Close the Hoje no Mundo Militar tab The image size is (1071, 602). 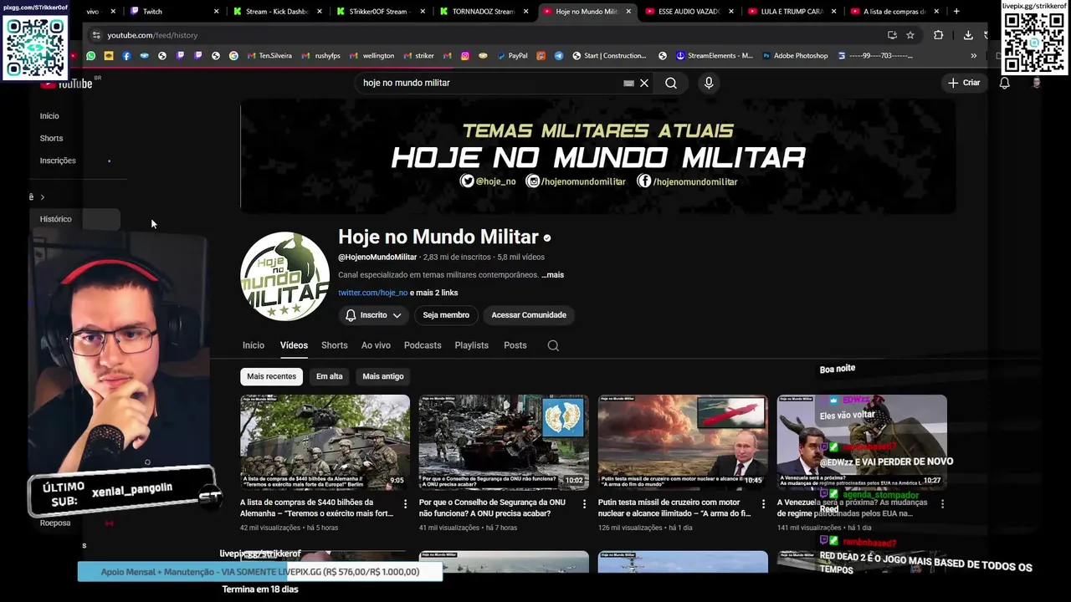pos(628,12)
